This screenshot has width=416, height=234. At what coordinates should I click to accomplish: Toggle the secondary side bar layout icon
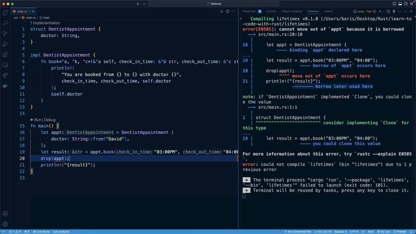coord(406,4)
